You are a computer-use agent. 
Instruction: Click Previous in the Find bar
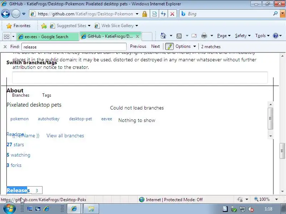[138, 46]
